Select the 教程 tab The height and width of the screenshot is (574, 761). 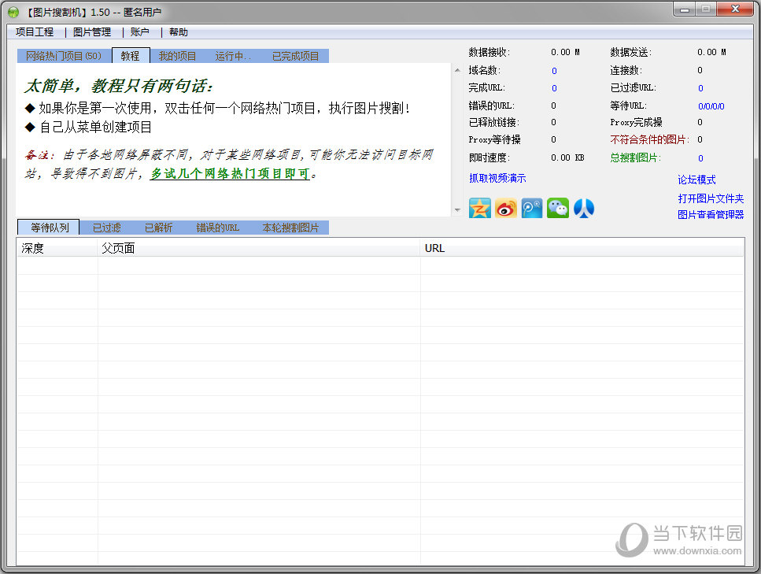click(130, 56)
